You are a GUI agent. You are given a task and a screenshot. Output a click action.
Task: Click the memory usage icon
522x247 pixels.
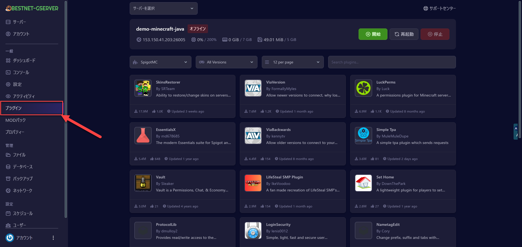tap(225, 40)
